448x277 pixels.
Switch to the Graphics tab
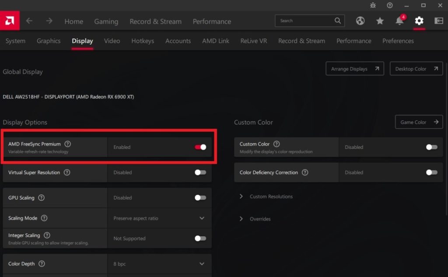coord(49,41)
